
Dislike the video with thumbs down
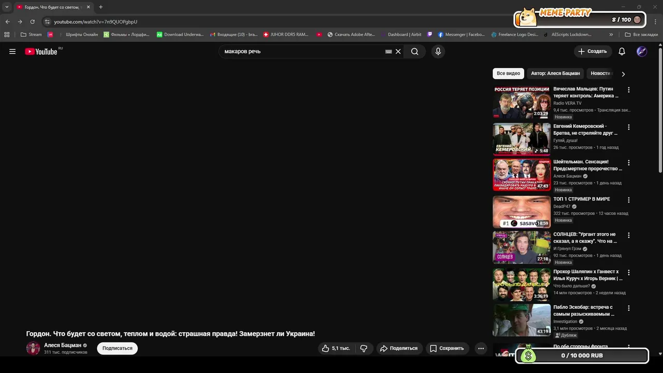point(364,348)
